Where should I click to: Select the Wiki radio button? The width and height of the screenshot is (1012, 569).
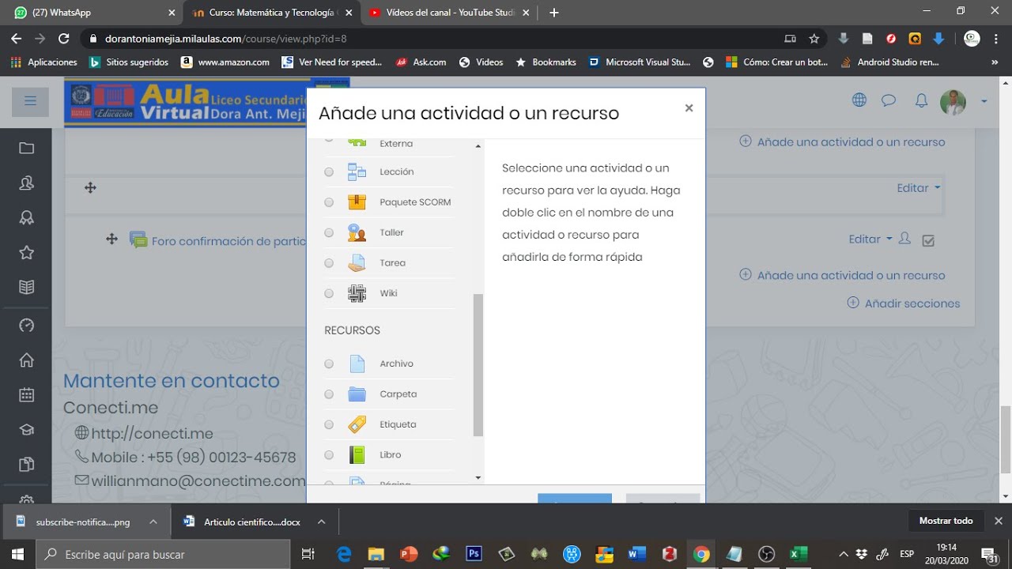click(329, 293)
